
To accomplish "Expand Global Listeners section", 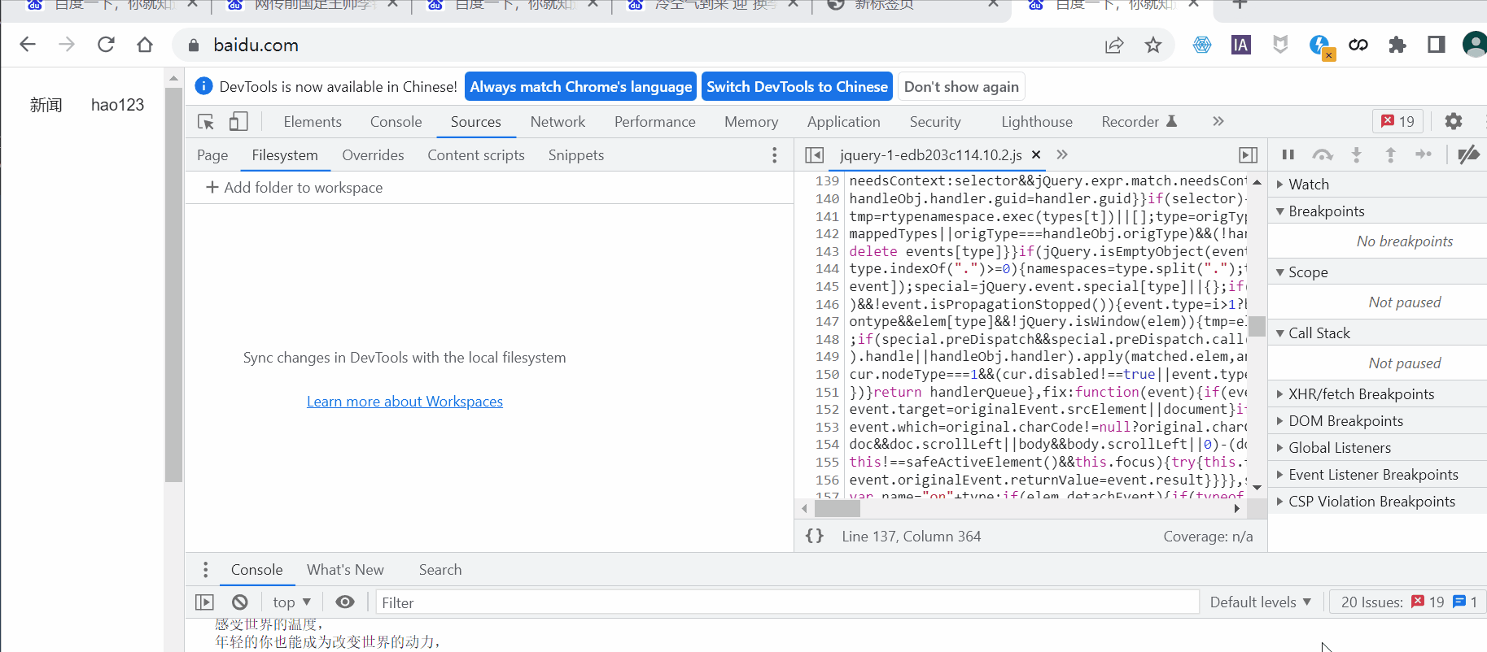I will pyautogui.click(x=1377, y=448).
